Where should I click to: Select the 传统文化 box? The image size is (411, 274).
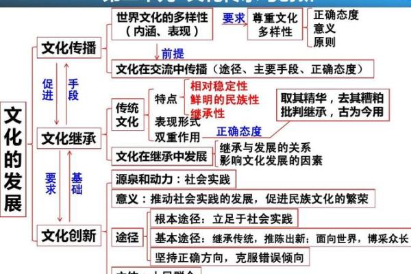click(x=127, y=115)
